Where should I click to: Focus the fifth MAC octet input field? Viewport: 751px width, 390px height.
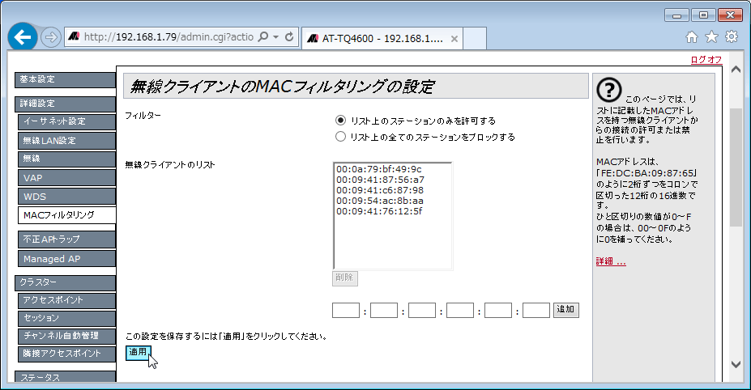(498, 310)
